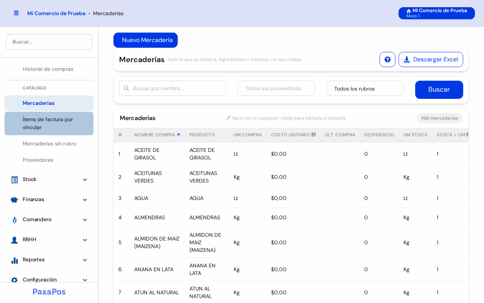
Task: Expand the RRHH menu chevron
Action: point(85,240)
